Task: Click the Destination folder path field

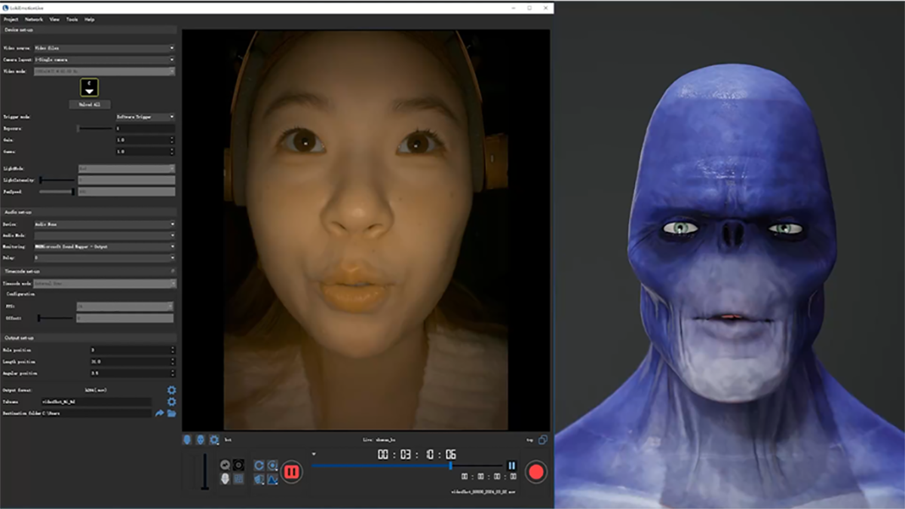Action: coord(96,413)
